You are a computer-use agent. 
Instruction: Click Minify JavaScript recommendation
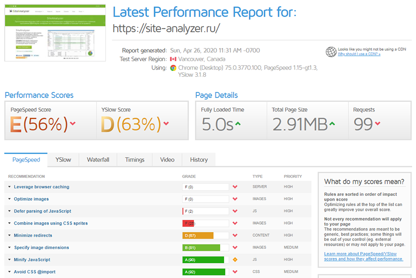click(32, 260)
